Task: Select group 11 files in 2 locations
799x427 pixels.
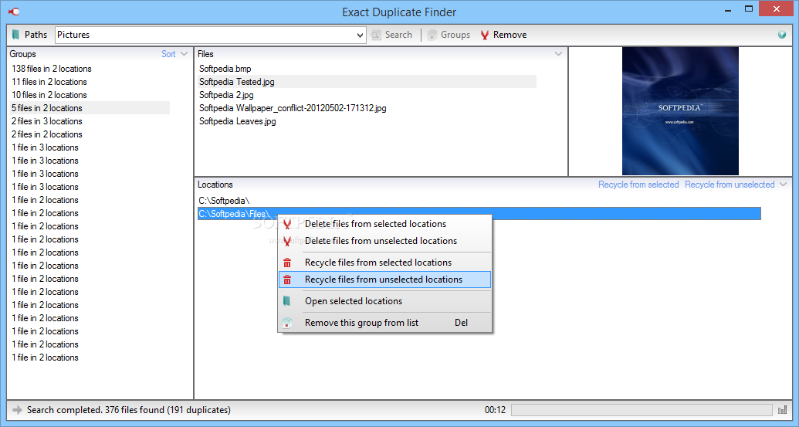Action: point(49,82)
